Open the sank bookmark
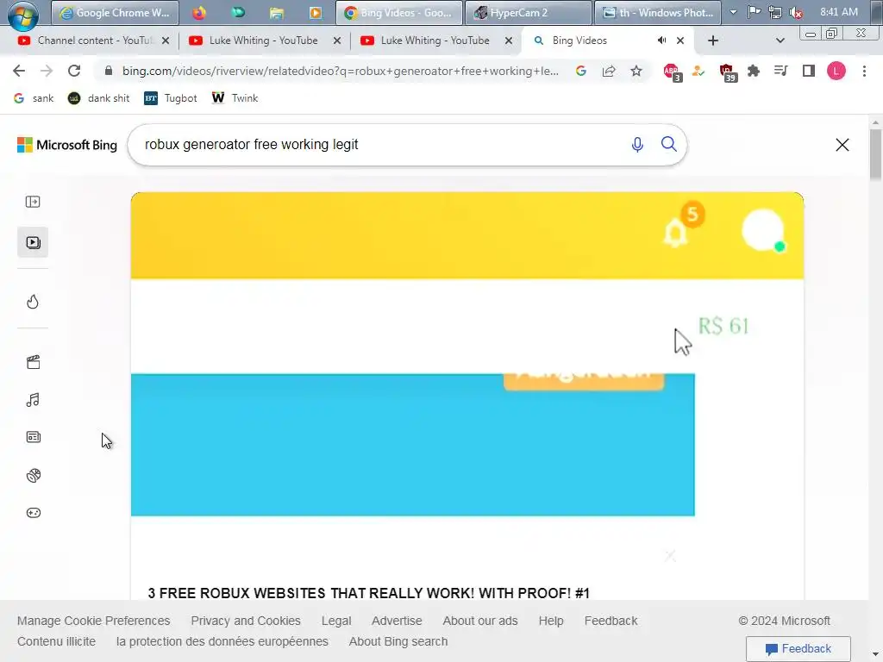This screenshot has width=883, height=662. coord(34,98)
